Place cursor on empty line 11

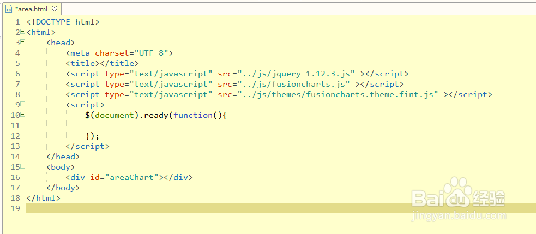280,125
